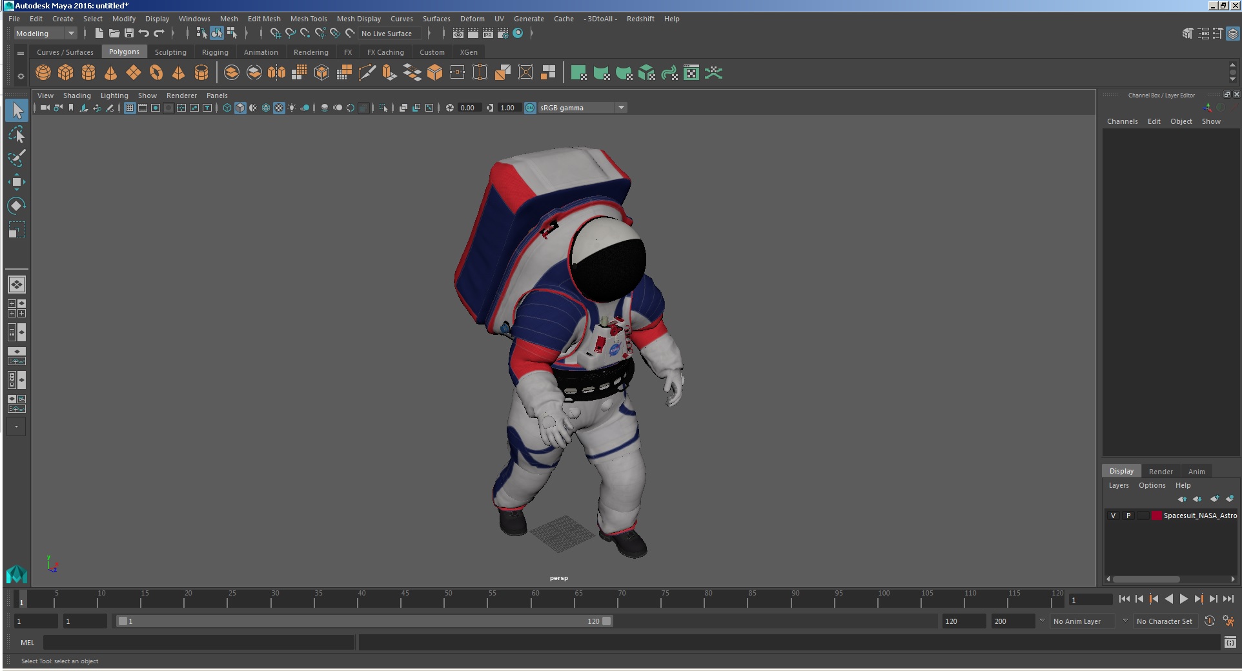The width and height of the screenshot is (1242, 671).
Task: Go to the end of playback range
Action: tap(1228, 599)
